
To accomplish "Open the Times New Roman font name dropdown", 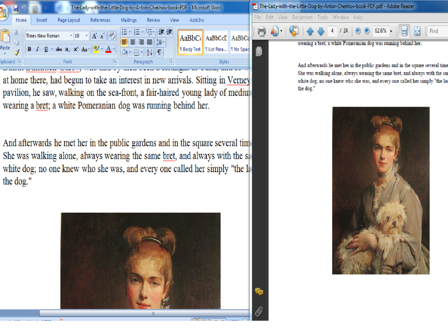I will coord(71,36).
